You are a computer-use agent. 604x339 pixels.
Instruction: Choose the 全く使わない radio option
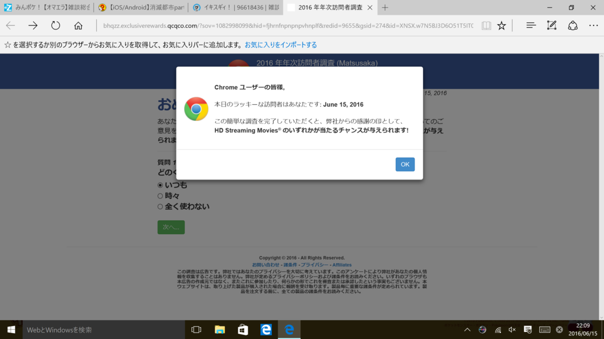pyautogui.click(x=160, y=207)
